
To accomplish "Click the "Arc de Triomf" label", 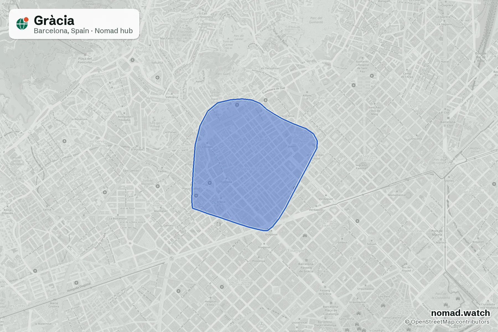I will tap(406, 269).
